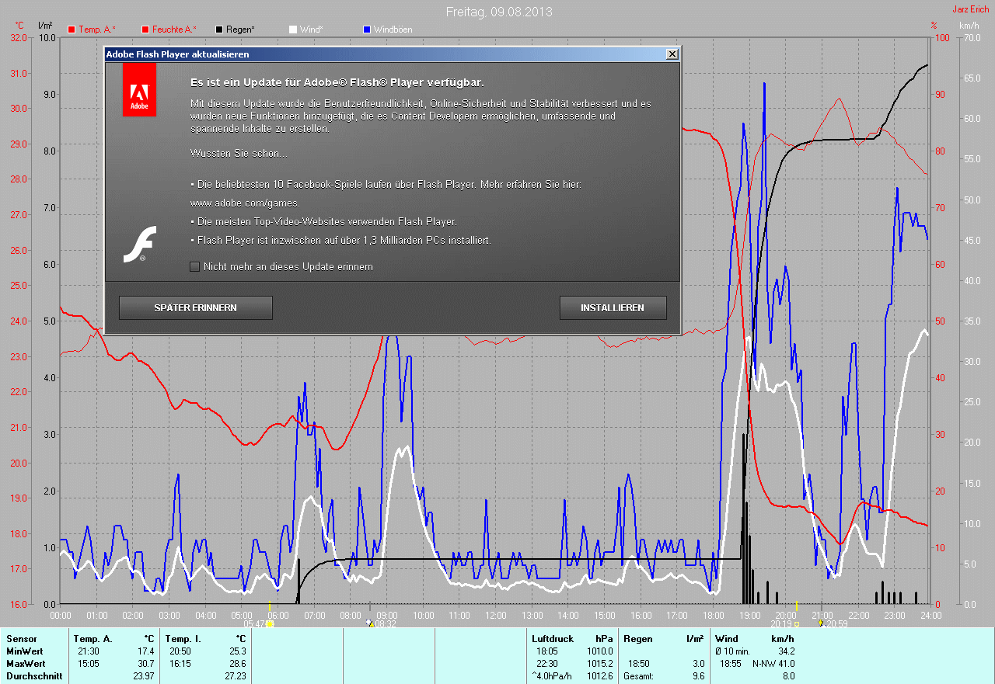Click the indoor average value 27.23
Viewport: 995px width, 684px height.
235,675
